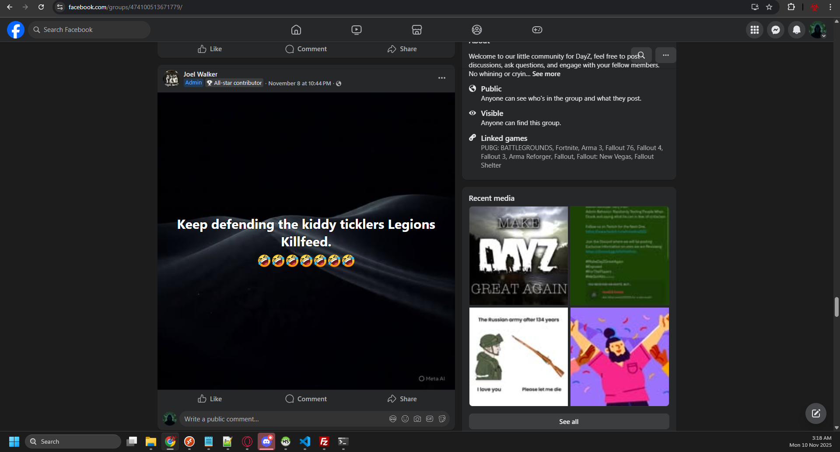Open the browser extensions puzzle icon

click(x=791, y=7)
